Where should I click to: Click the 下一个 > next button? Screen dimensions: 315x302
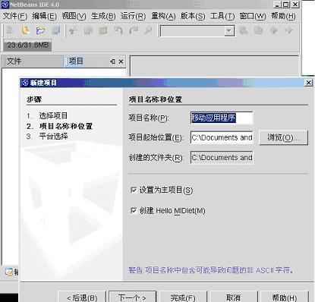point(132,297)
